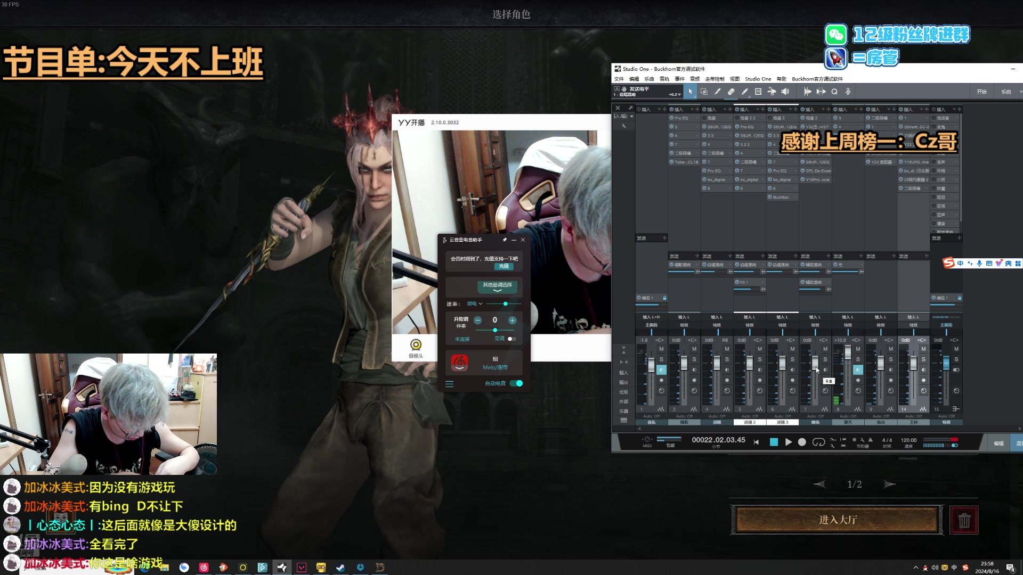The width and height of the screenshot is (1023, 575).
Task: Click the delete character trash icon
Action: pos(964,520)
